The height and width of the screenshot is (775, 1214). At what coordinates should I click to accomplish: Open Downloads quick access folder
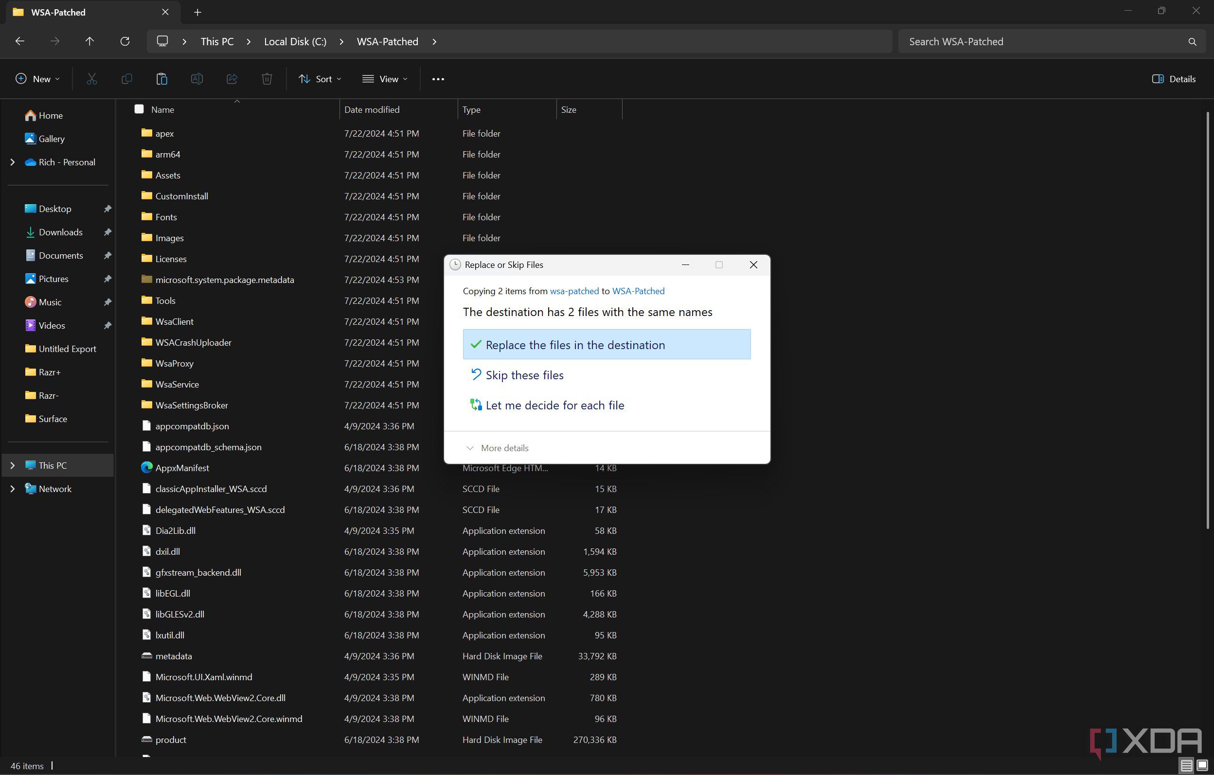[54, 232]
